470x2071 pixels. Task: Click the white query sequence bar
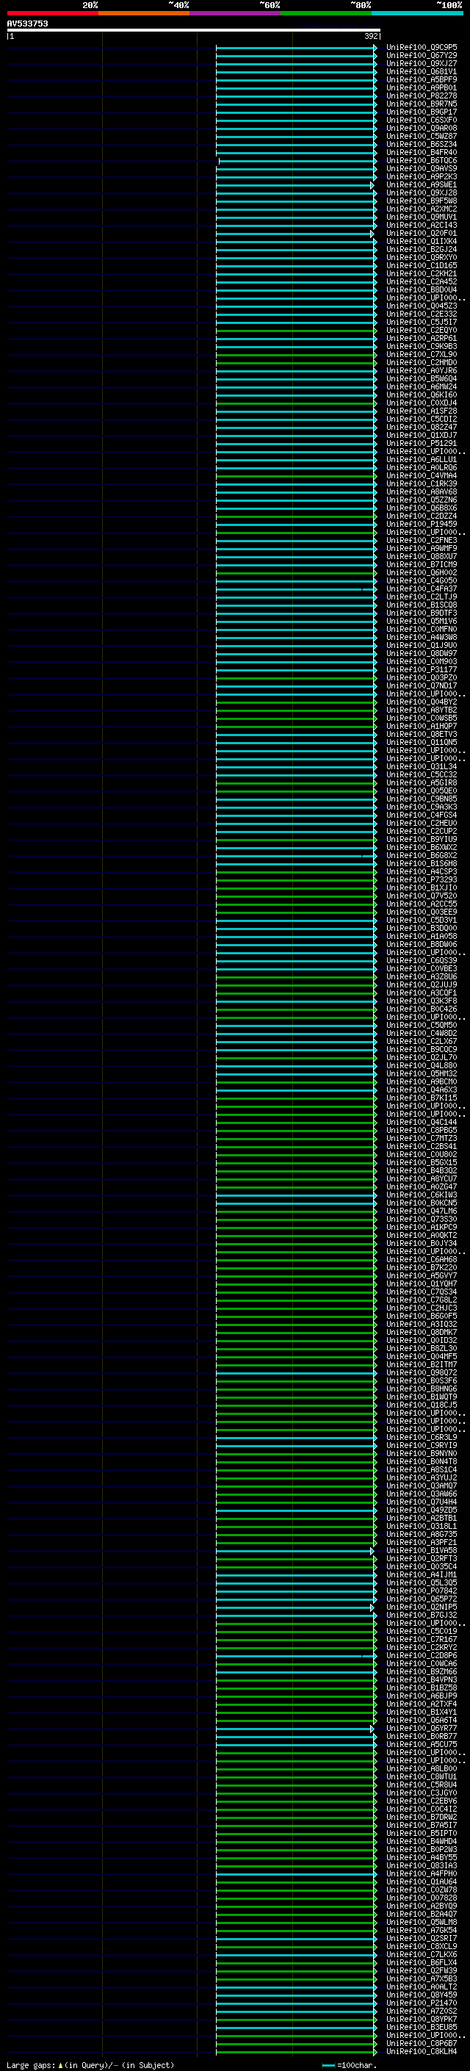click(194, 31)
